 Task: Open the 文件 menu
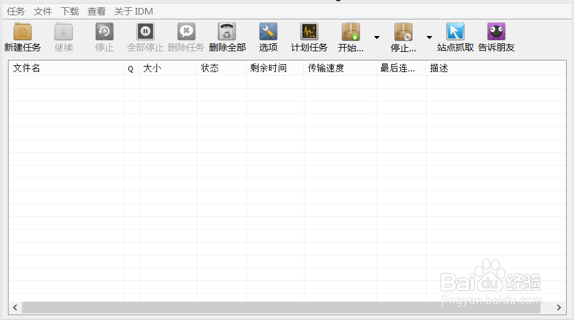43,12
